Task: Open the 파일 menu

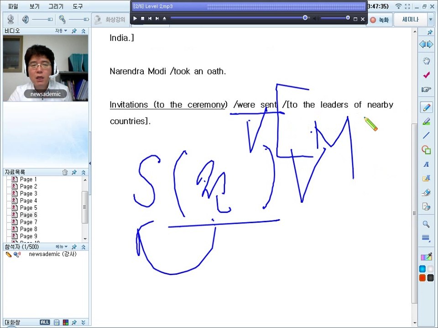Action: pos(13,6)
